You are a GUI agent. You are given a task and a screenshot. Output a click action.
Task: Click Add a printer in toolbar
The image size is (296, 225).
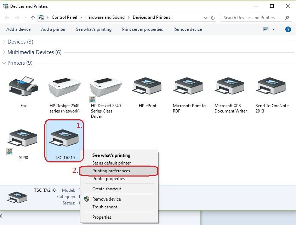53,29
